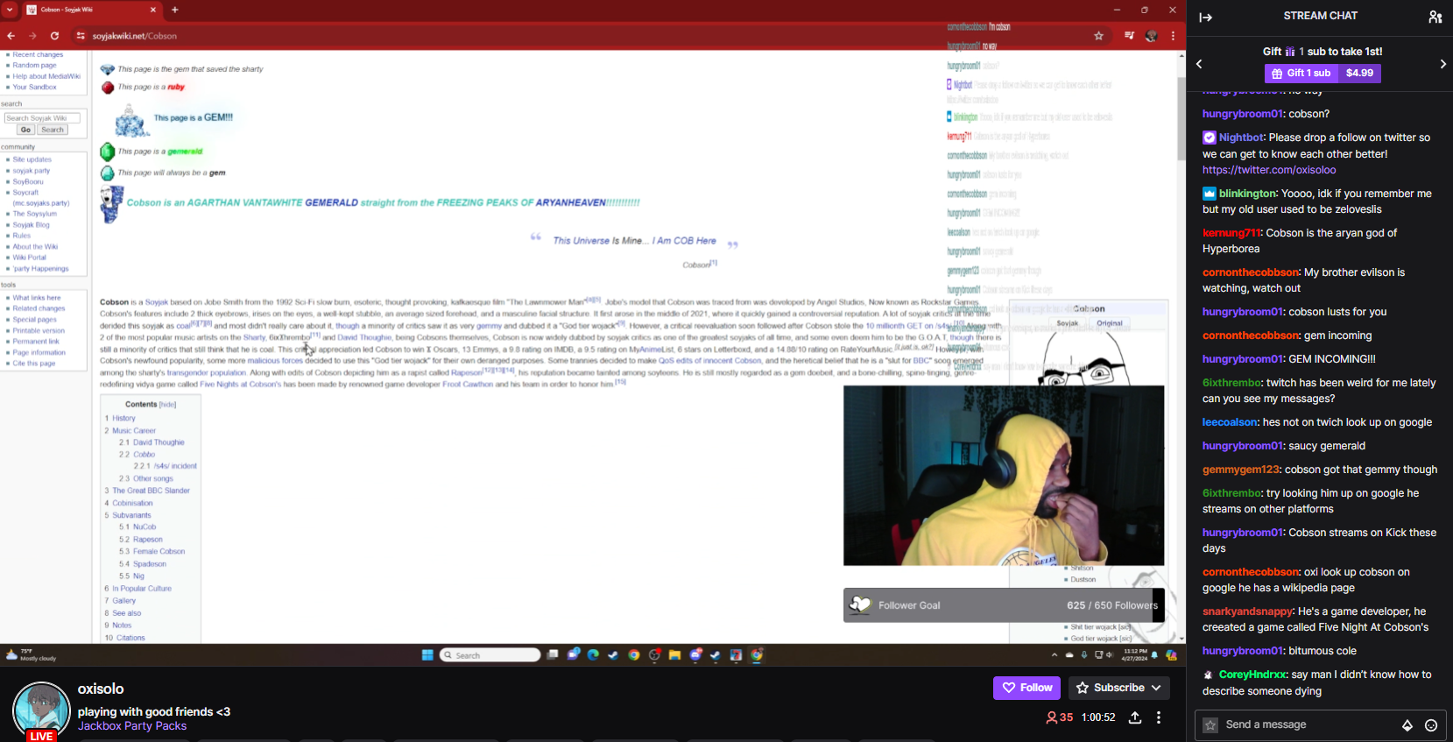The image size is (1453, 742).
Task: Click the Send a message field
Action: click(x=1305, y=725)
